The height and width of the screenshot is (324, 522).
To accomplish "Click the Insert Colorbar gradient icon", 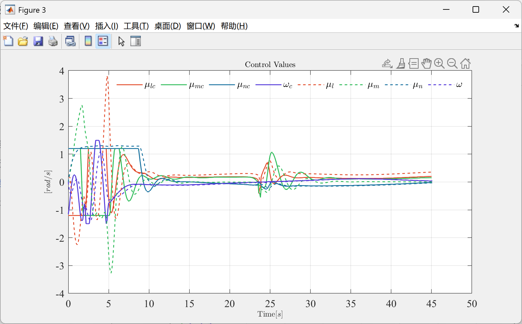I will [88, 41].
